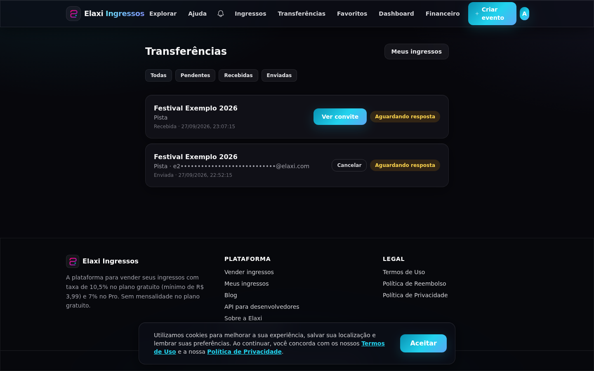Viewport: 594px width, 371px height.
Task: Open Política de Privacidade in Legal footer
Action: tap(415, 295)
